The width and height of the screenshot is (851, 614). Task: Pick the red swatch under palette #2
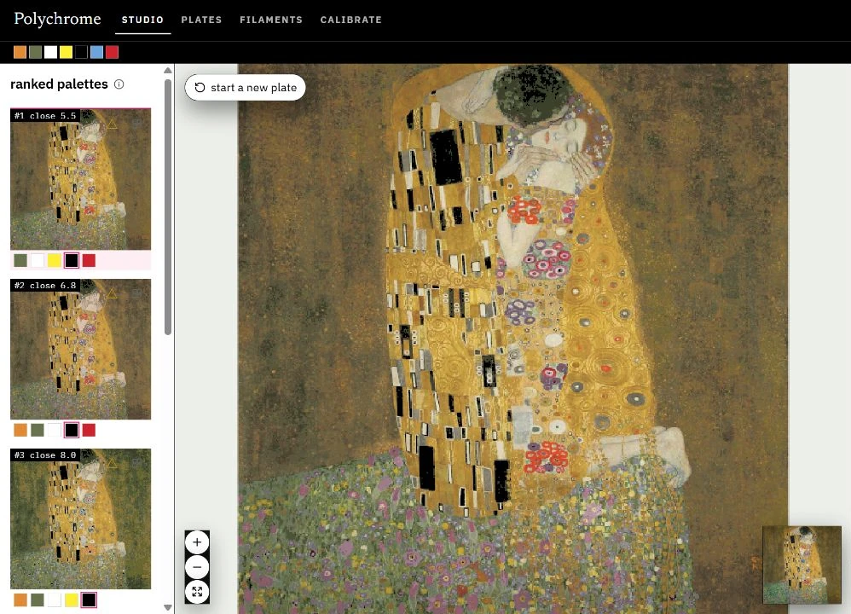89,430
